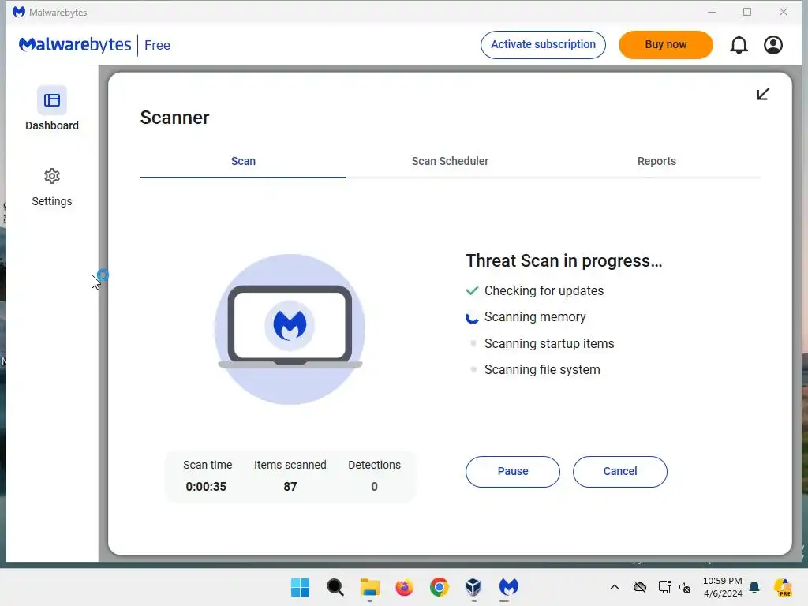The image size is (808, 606).
Task: Switch to the Reports tab
Action: pyautogui.click(x=656, y=161)
